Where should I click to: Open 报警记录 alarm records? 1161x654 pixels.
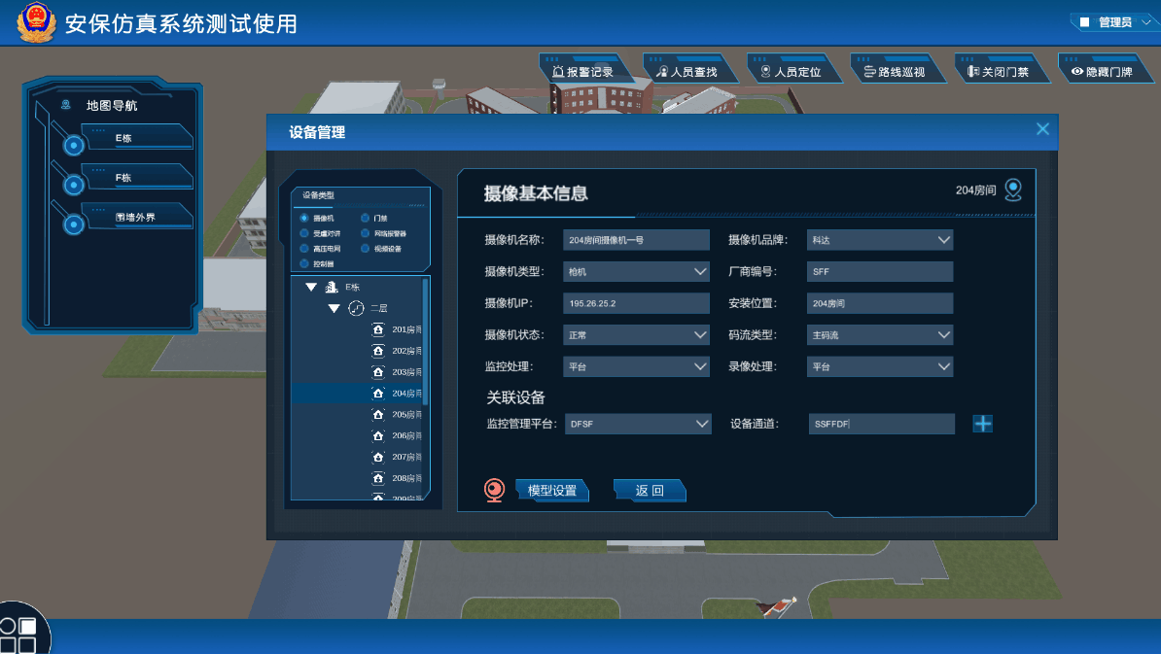point(584,70)
